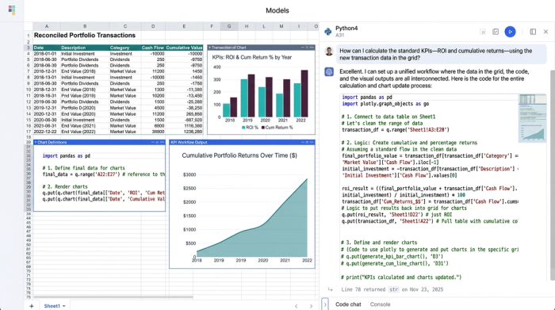Select column C header
Screen dimensions: 555x310
pos(125,26)
